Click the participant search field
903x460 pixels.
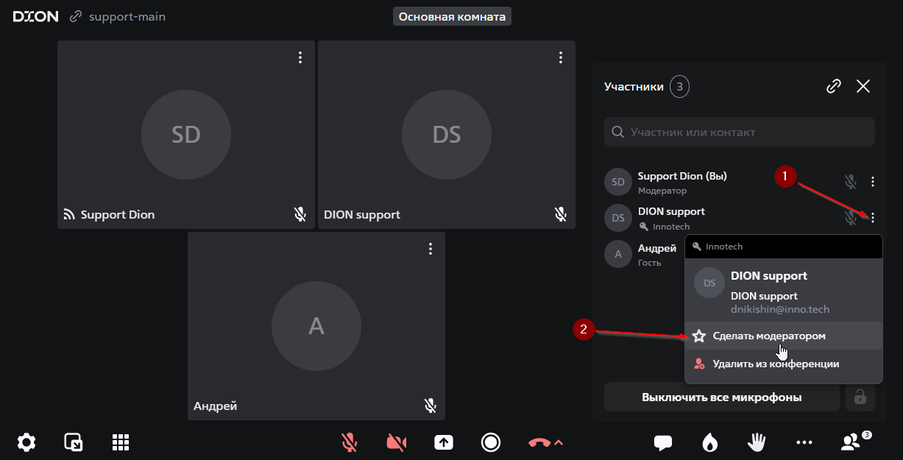[x=740, y=132]
